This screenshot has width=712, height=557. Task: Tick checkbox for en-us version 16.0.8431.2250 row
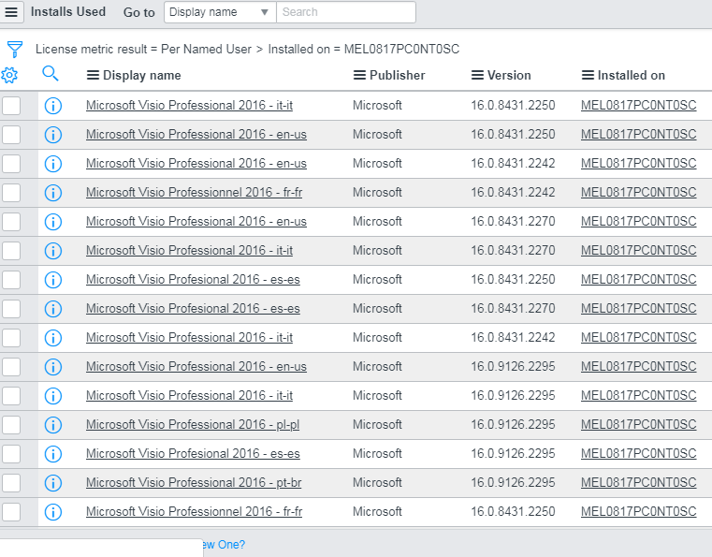11,135
